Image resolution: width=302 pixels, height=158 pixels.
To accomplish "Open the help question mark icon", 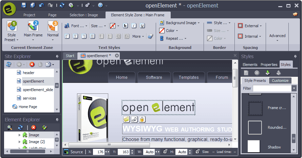I will (x=100, y=5).
